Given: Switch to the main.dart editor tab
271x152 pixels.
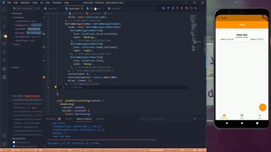Looking at the screenshot, I should coord(53,8).
